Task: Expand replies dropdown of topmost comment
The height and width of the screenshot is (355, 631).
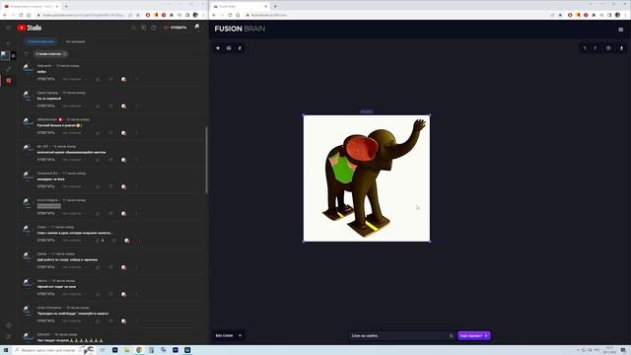Action: (74, 79)
